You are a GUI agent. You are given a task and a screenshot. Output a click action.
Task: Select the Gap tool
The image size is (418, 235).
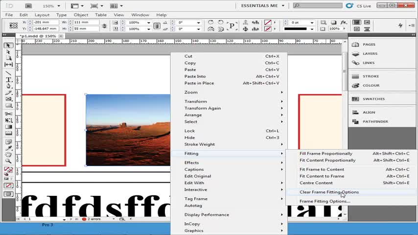click(8, 65)
